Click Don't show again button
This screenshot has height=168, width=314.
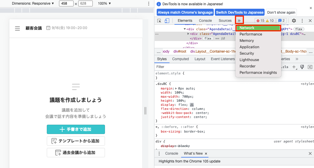[281, 12]
